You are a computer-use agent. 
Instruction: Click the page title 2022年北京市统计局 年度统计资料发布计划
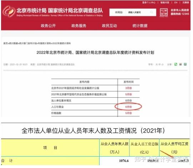[x=95, y=52]
